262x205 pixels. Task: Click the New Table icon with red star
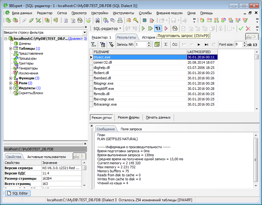(209, 20)
